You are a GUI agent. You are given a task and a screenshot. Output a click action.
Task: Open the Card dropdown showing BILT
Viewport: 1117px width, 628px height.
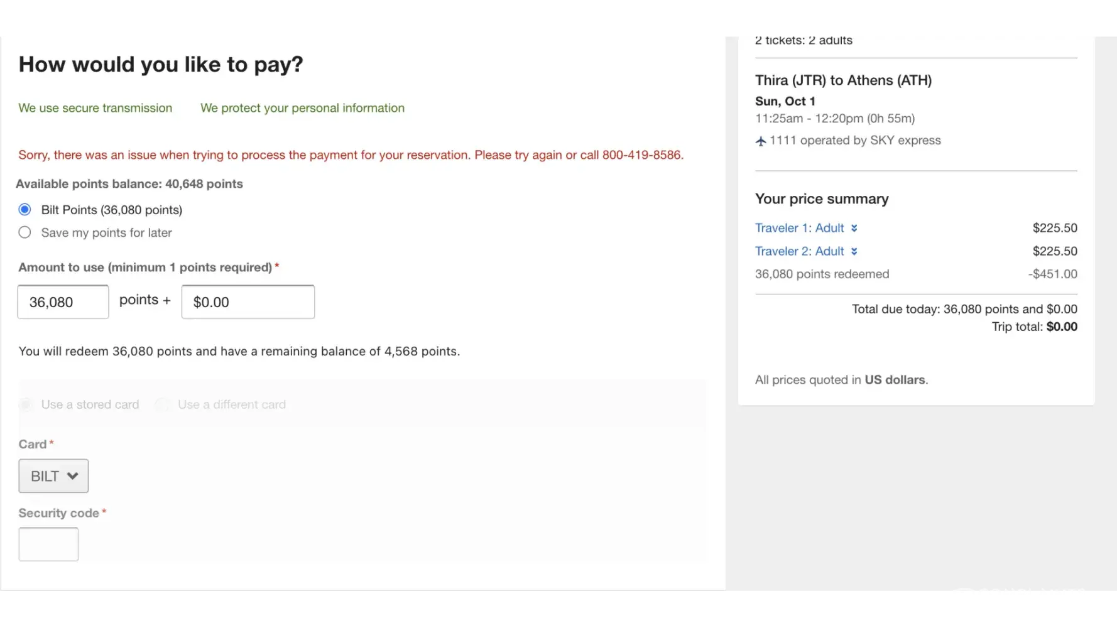click(x=53, y=476)
